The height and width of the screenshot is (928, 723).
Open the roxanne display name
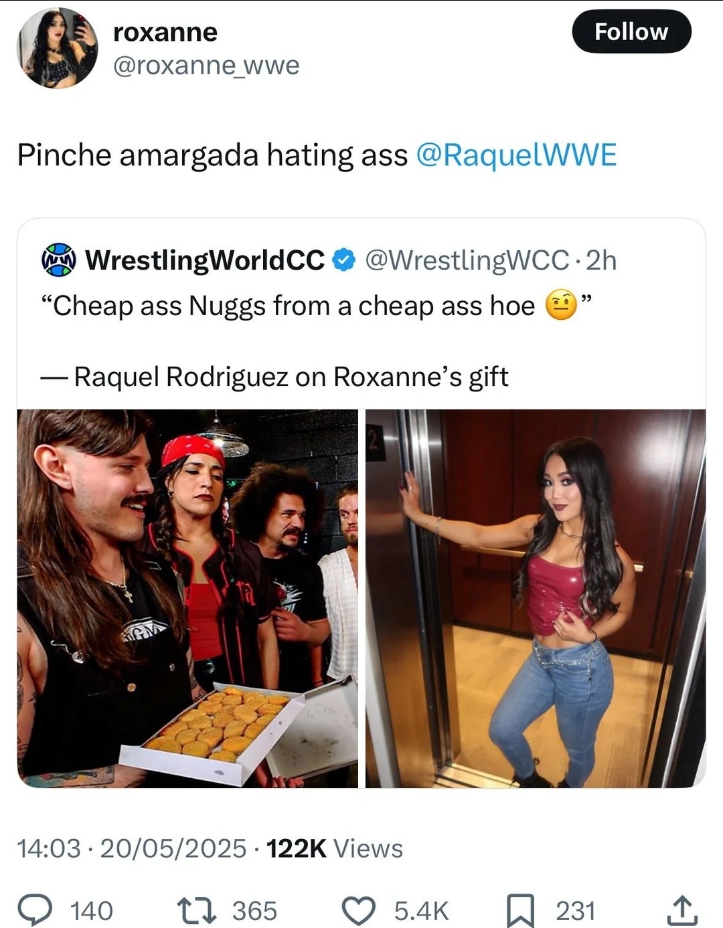tap(165, 31)
